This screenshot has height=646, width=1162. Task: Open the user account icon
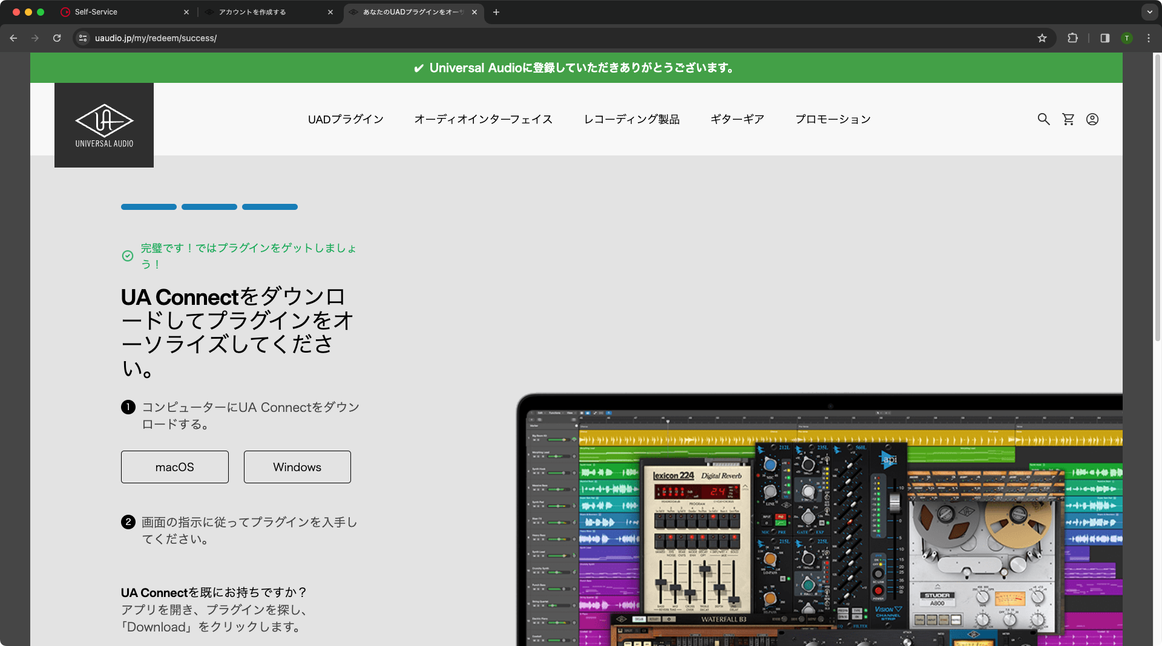tap(1092, 119)
